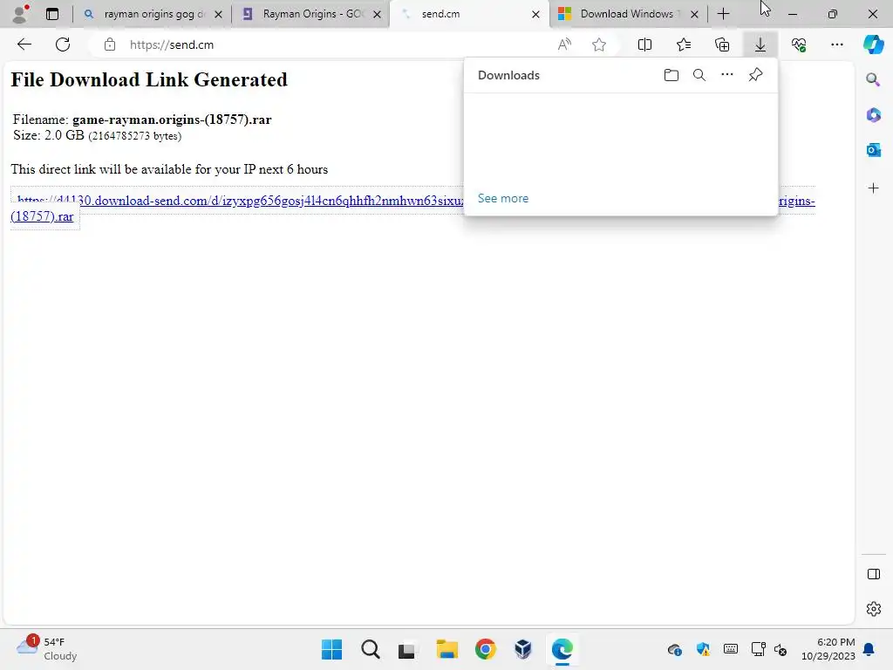
Task: Open VirtualBox from taskbar
Action: (523, 649)
